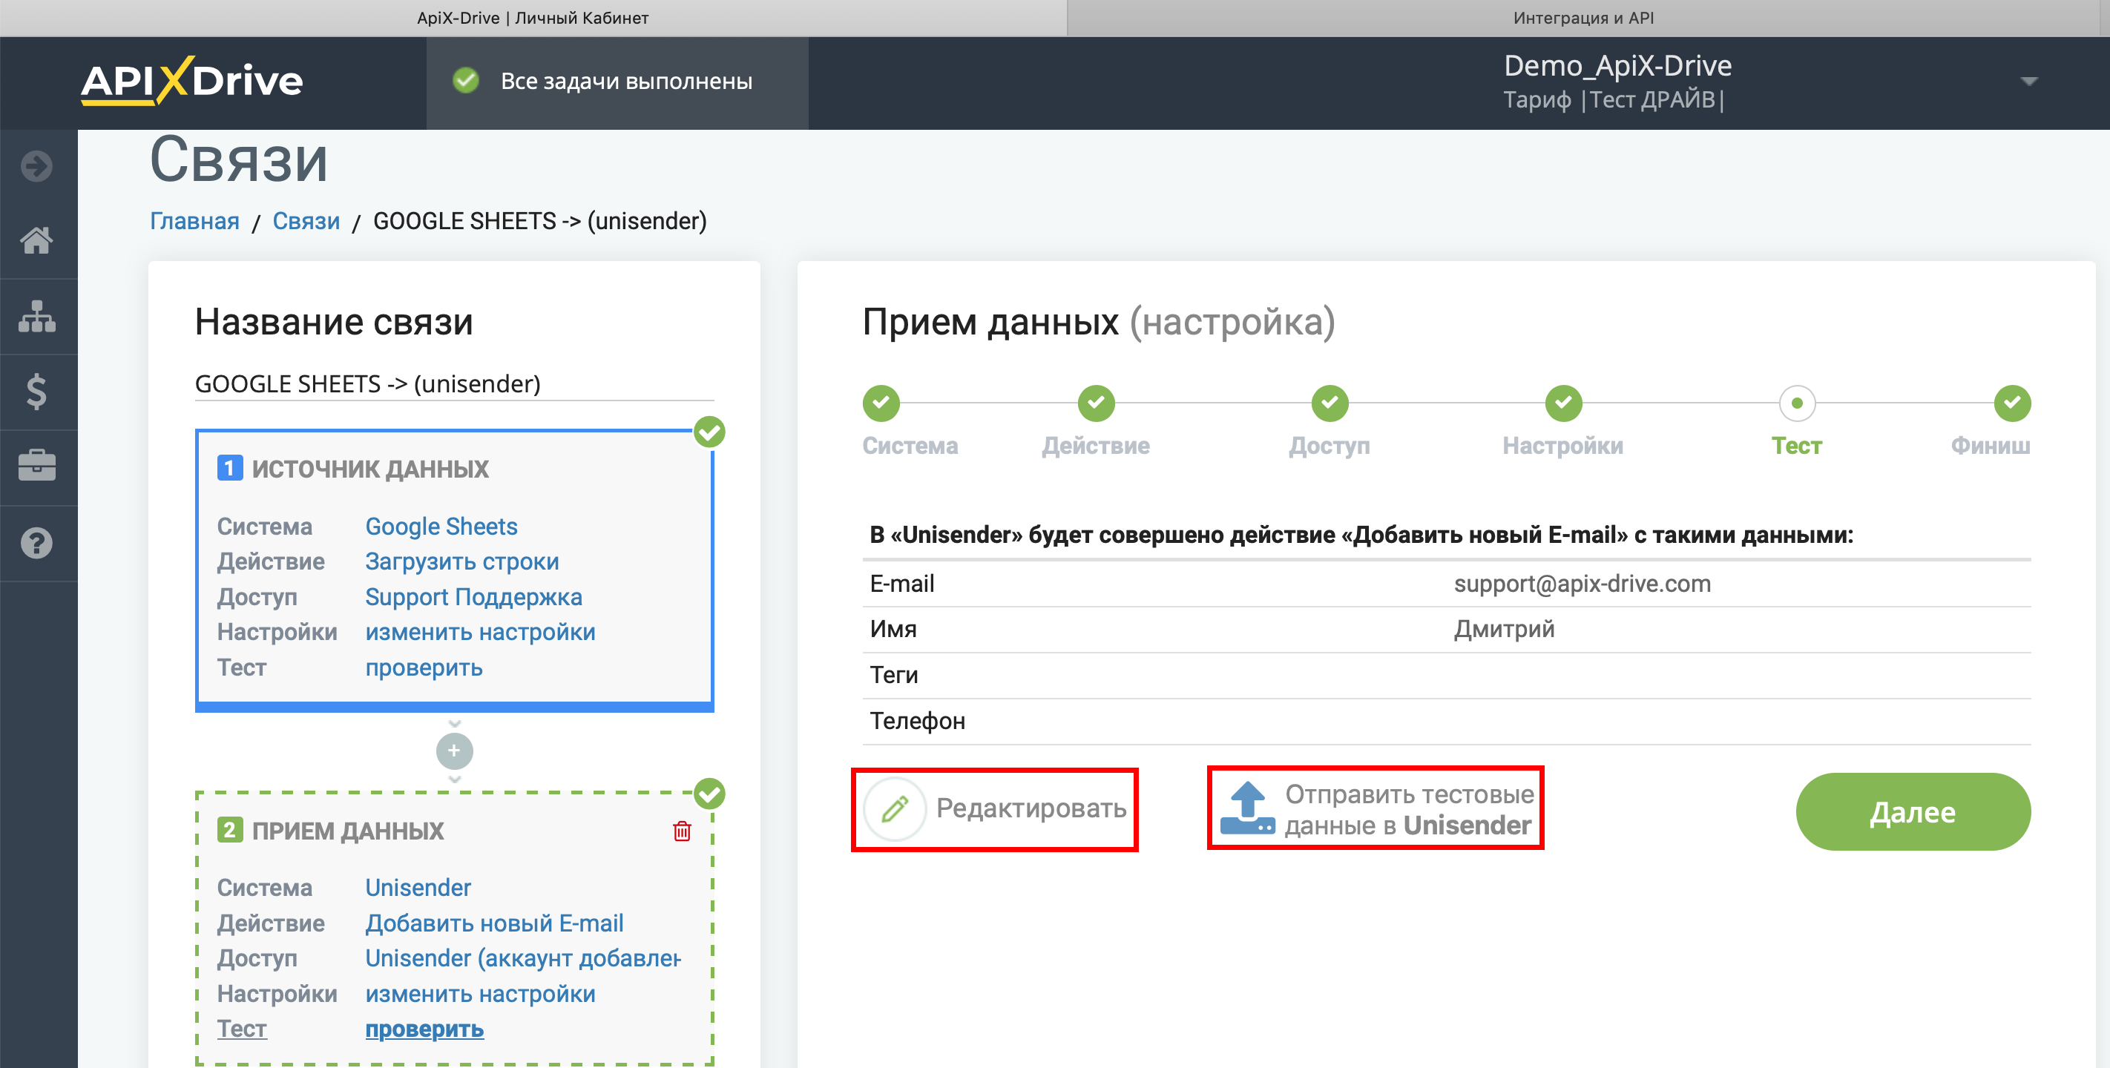Screen dimensions: 2110x1068
Task: Edit the connection name input field
Action: pos(454,383)
